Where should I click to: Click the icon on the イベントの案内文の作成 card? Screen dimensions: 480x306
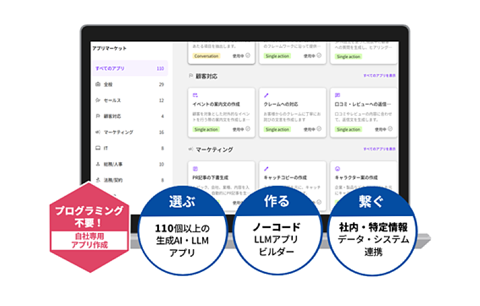[195, 95]
